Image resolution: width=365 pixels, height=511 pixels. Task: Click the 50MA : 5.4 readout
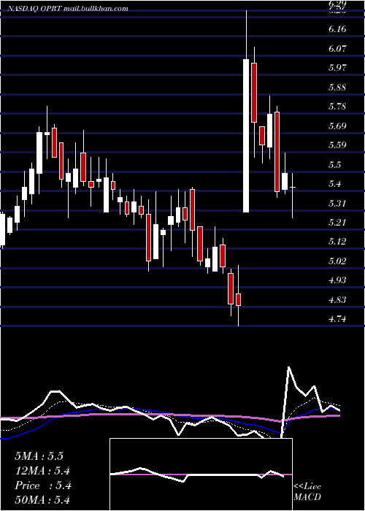[x=42, y=500]
